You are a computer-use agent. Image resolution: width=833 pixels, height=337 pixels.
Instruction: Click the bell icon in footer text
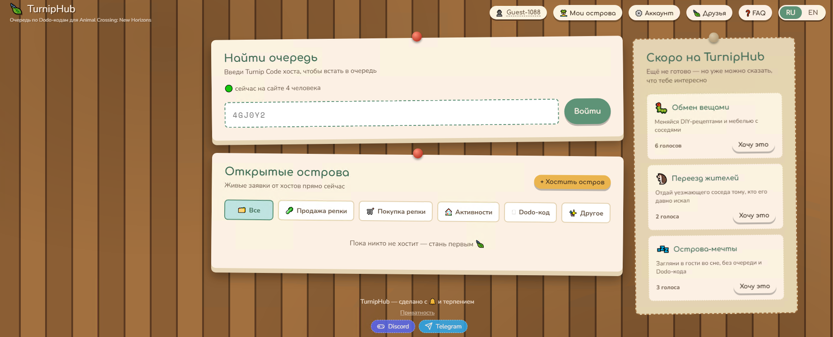point(432,301)
